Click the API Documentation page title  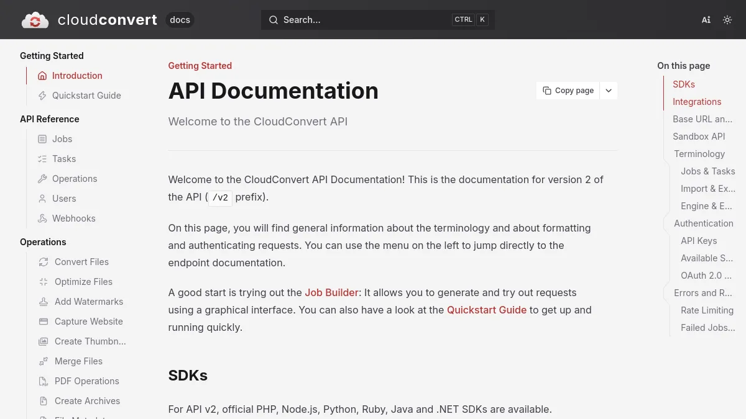point(274,91)
